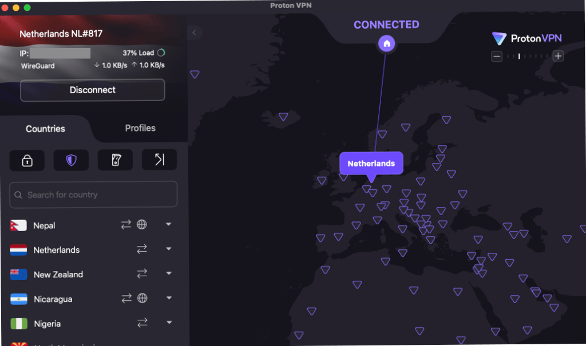Screen dimensions: 586x346
Task: Expand Nigeria server list
Action: point(169,323)
